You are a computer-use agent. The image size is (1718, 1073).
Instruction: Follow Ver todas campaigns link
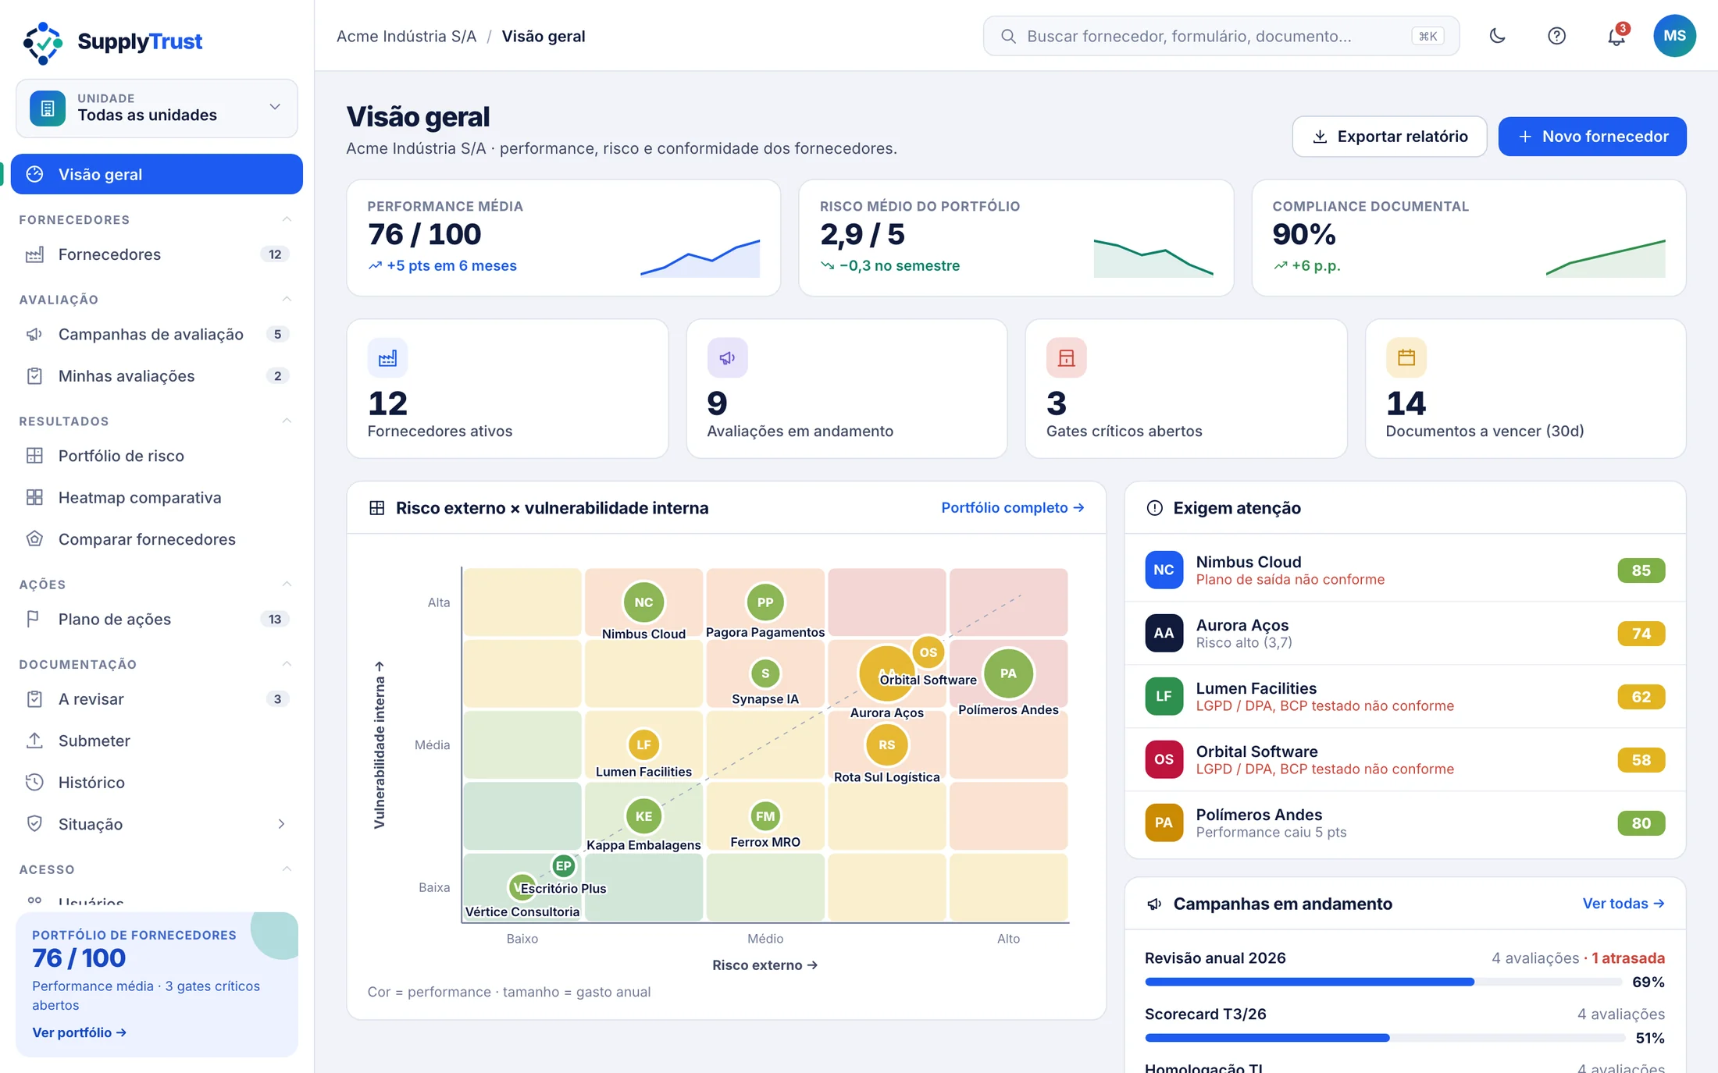pyautogui.click(x=1624, y=904)
